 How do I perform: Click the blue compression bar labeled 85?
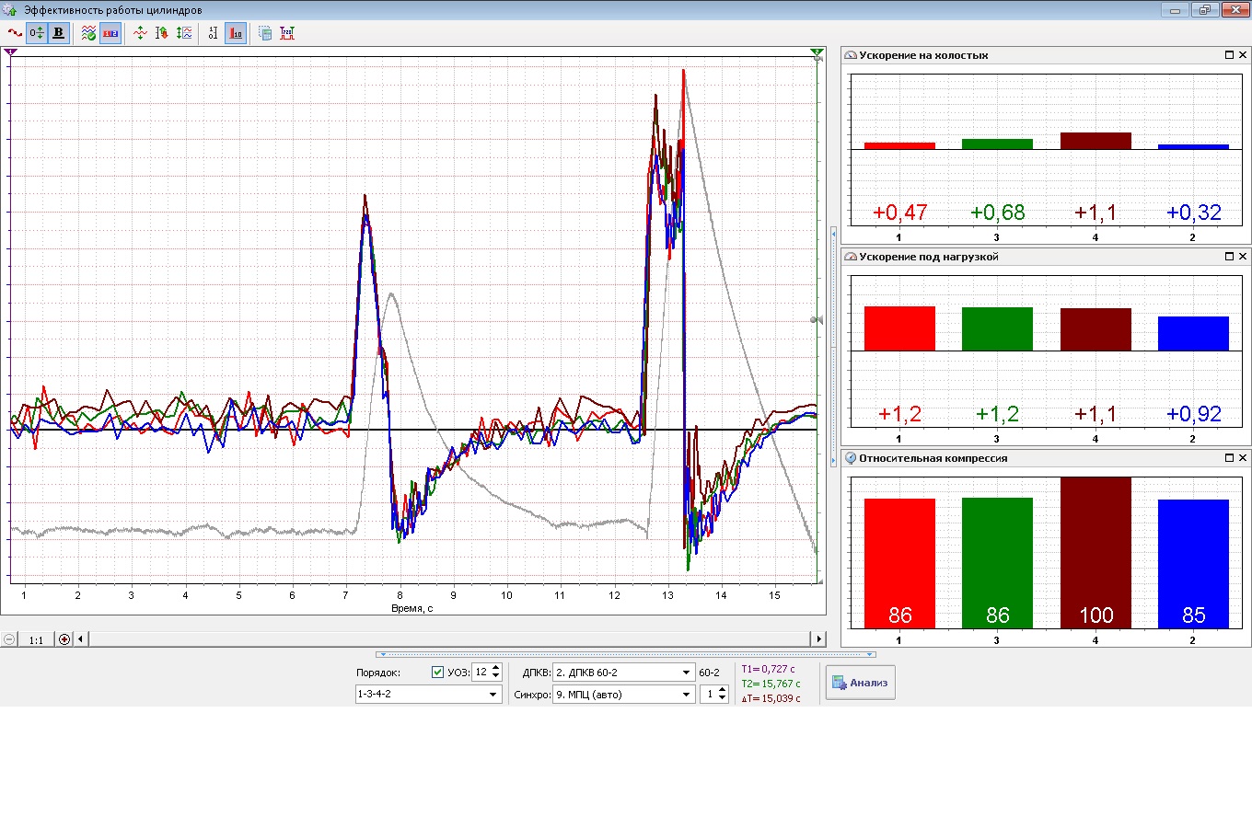(x=1193, y=564)
